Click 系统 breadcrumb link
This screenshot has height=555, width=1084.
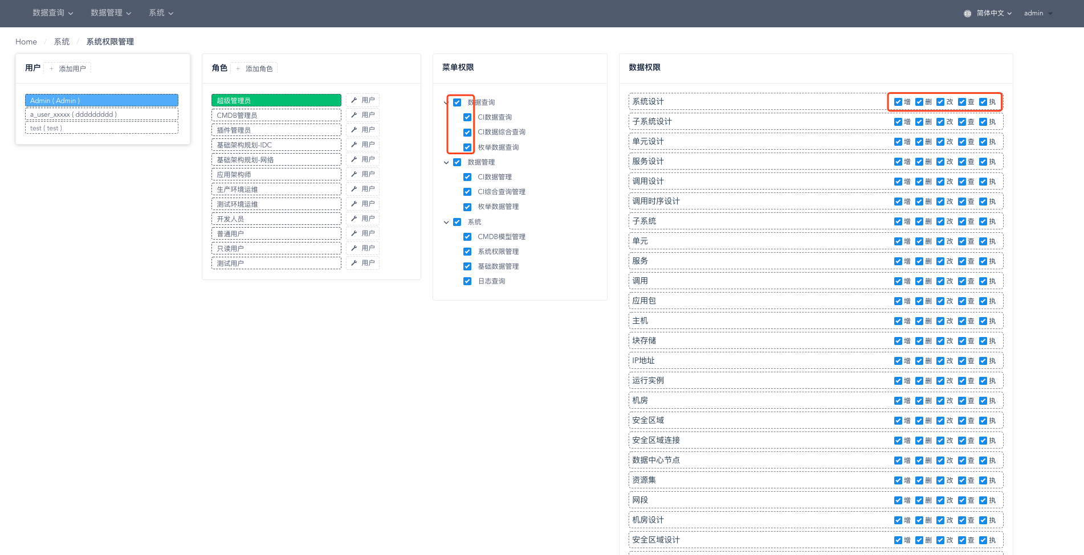tap(62, 42)
